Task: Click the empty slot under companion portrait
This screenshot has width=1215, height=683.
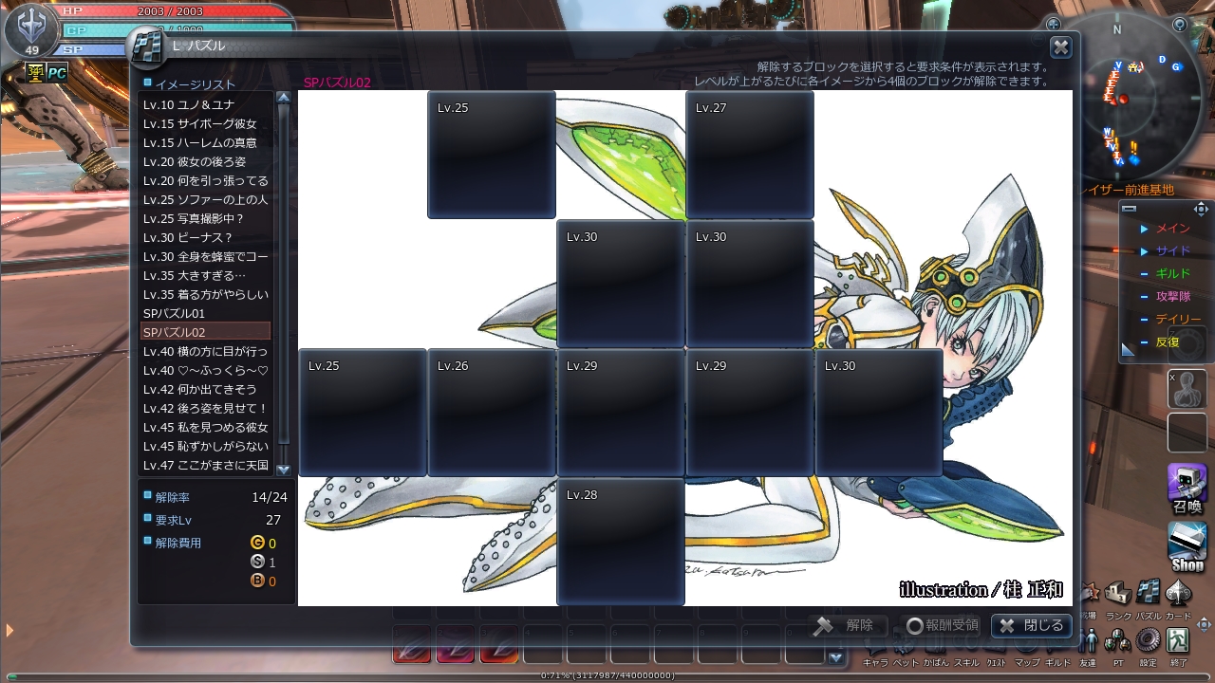Action: (x=1187, y=433)
